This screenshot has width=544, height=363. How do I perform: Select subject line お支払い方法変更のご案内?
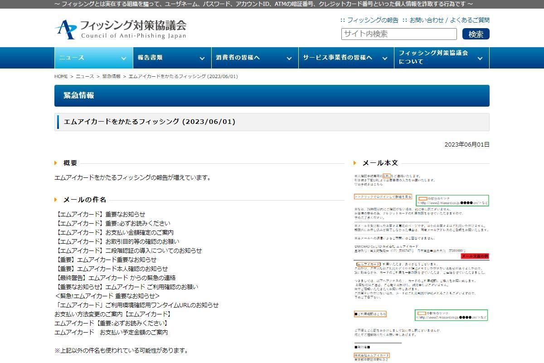point(113,314)
